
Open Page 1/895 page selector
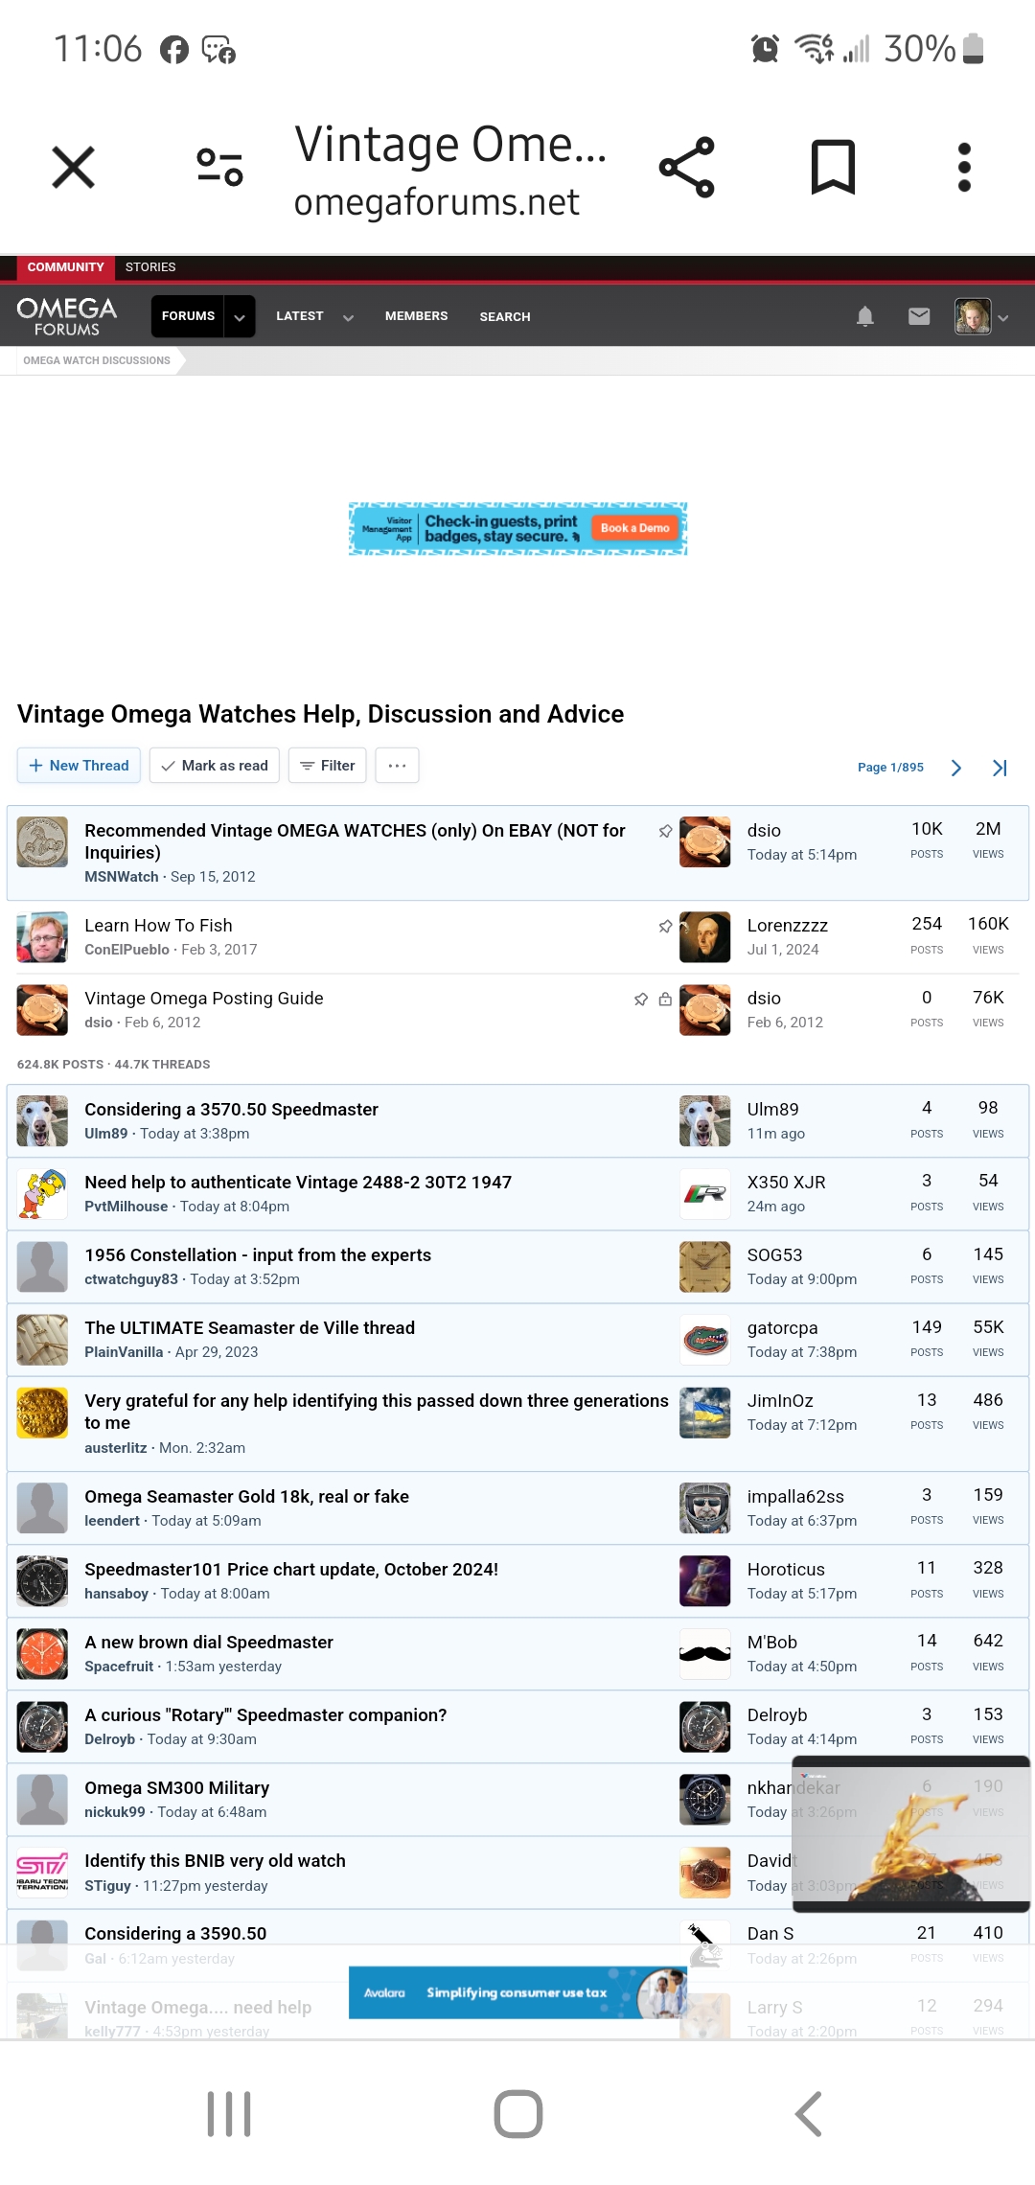(890, 768)
